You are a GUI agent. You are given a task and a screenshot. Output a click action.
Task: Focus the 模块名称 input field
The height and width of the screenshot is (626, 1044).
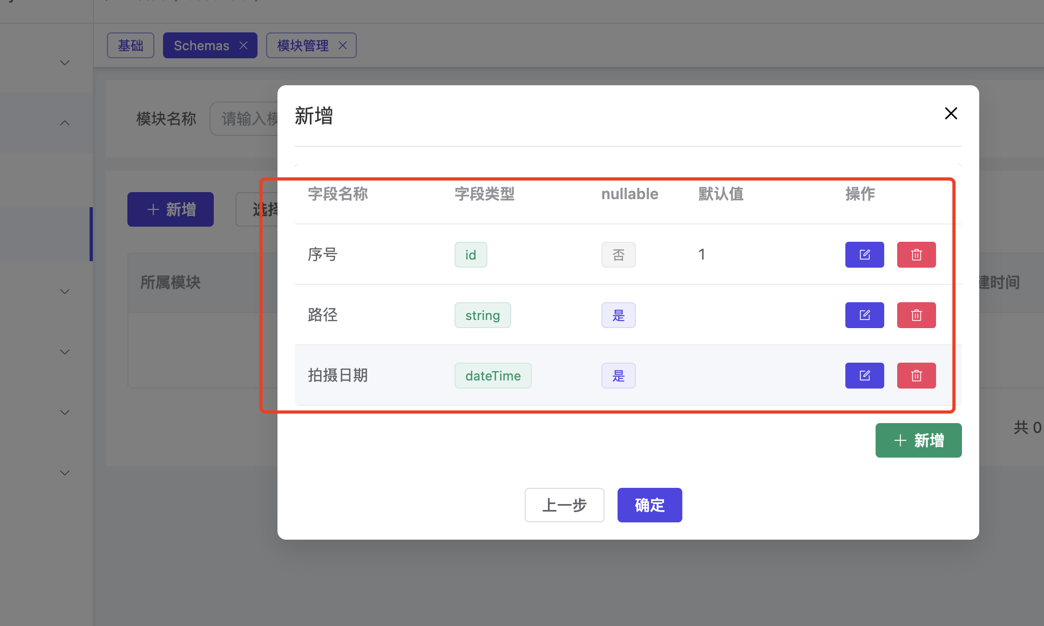244,119
